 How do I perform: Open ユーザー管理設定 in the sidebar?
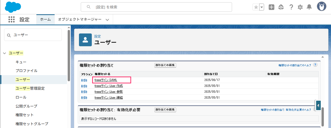30,88
